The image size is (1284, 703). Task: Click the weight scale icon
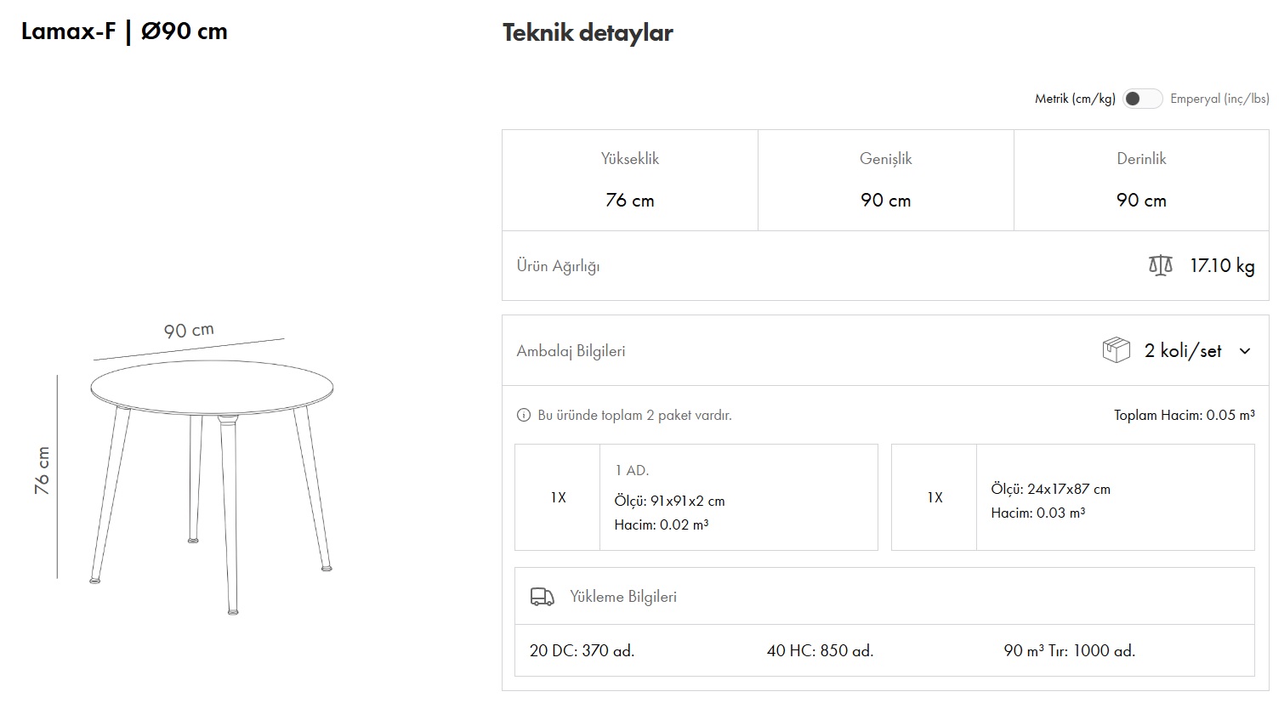pyautogui.click(x=1160, y=266)
